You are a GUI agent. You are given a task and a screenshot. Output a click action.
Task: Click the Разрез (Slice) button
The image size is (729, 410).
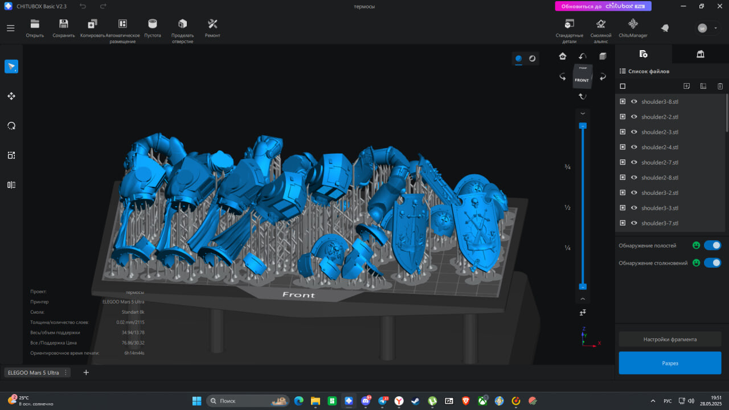(670, 363)
